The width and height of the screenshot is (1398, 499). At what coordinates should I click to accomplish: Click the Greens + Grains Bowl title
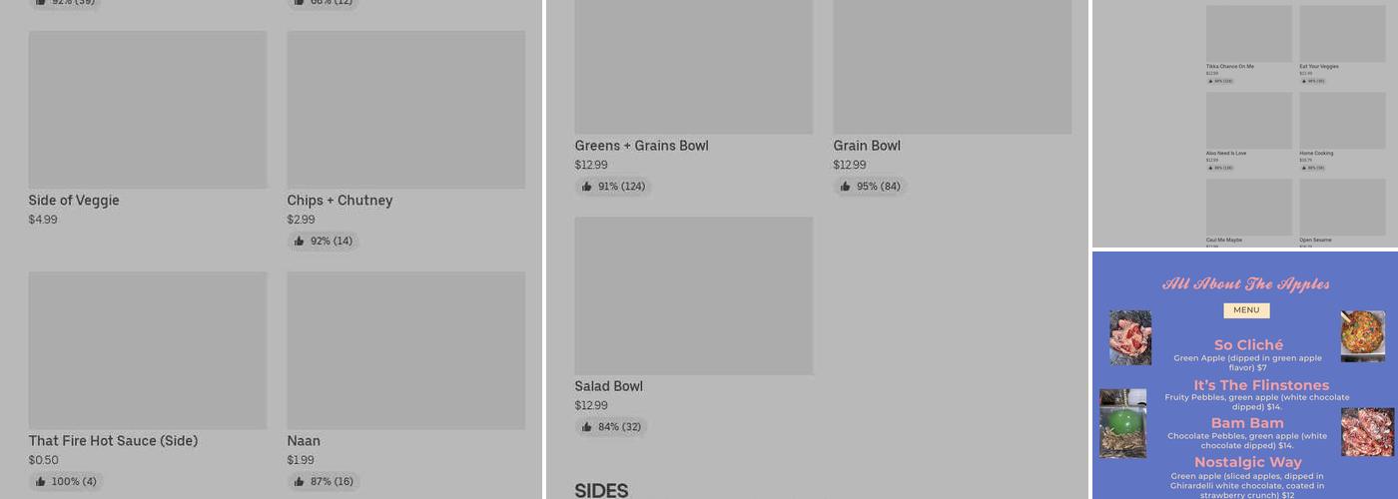click(641, 146)
